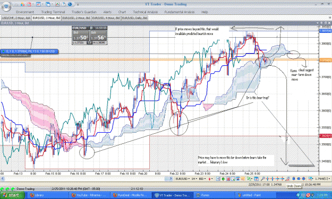Click the first blue-red crosshair zoom icon

(x=267, y=179)
